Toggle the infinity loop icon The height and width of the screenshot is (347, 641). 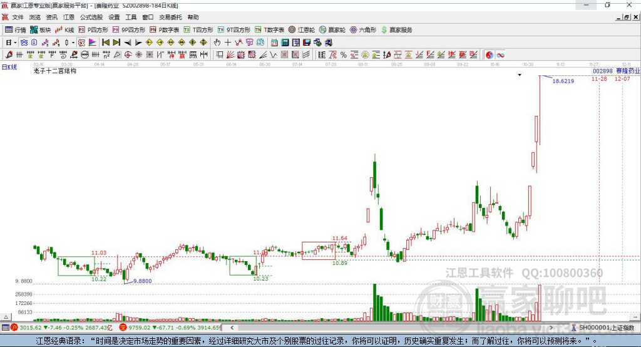(500, 55)
